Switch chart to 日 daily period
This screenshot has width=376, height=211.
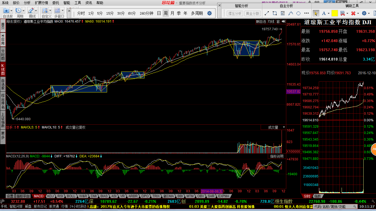tap(159, 13)
